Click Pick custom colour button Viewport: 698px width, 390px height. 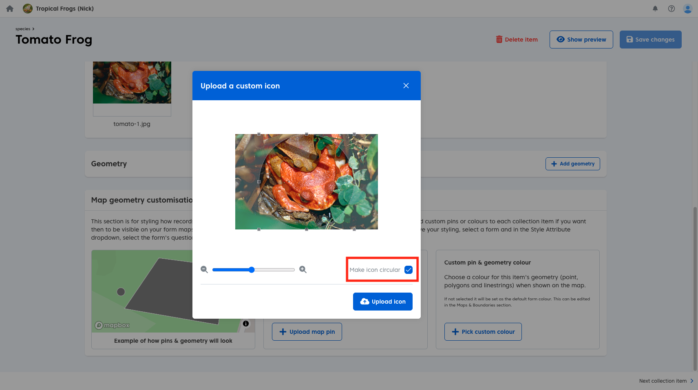click(483, 332)
